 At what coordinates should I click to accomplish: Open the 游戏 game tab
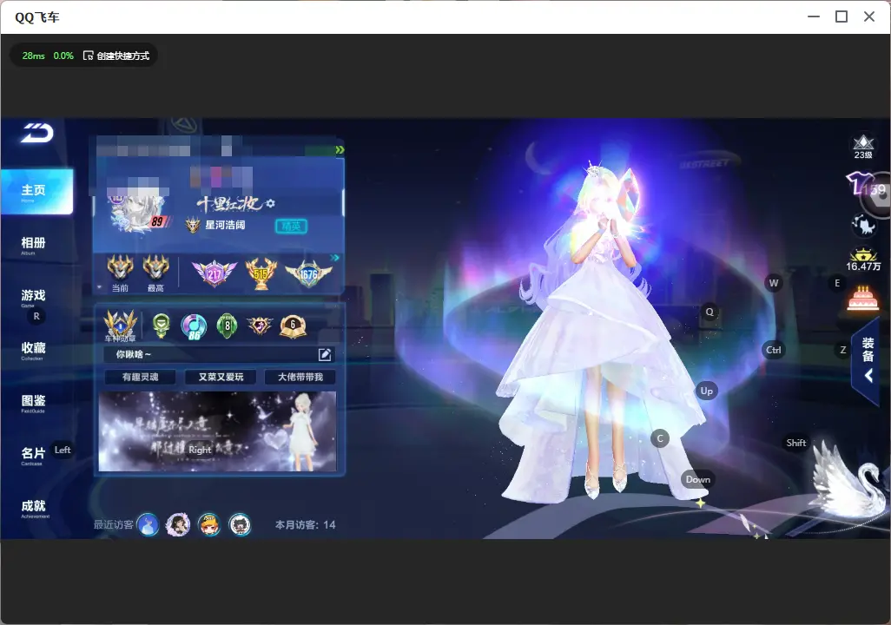[x=34, y=297]
